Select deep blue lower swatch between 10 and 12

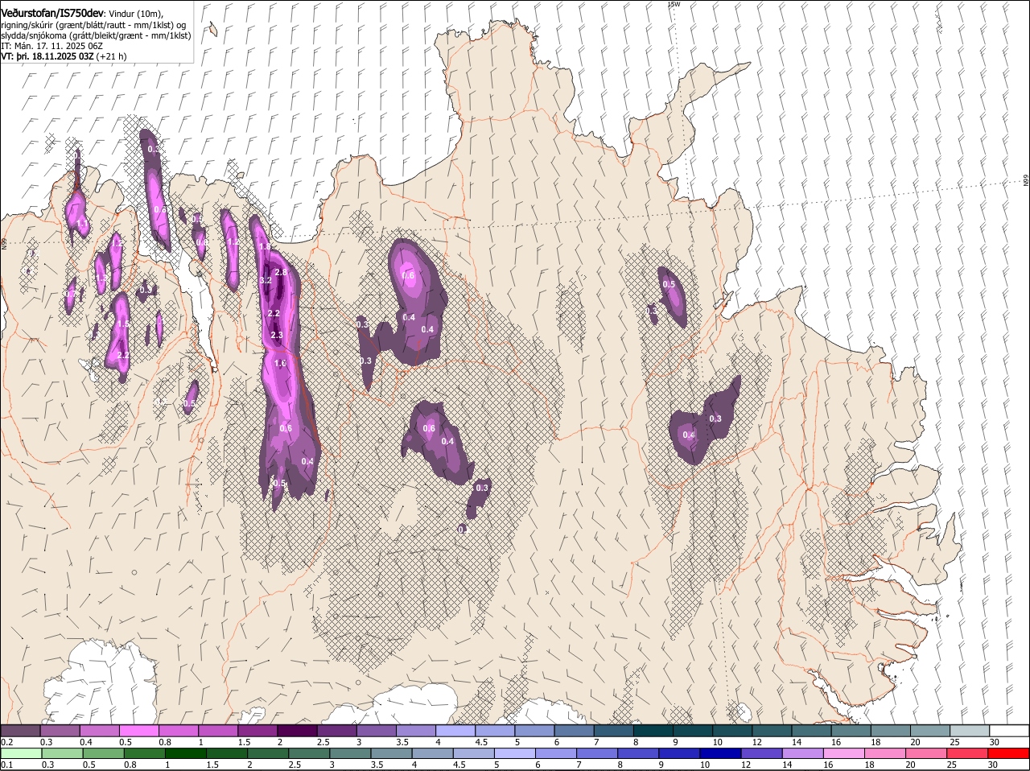720,753
